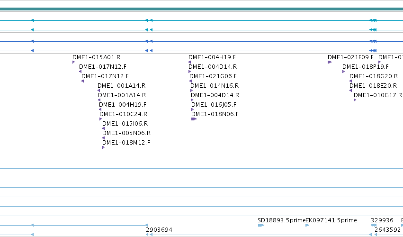The image size is (403, 237).
Task: Select the DME1-015A01.R feature label
Action: pyautogui.click(x=97, y=57)
